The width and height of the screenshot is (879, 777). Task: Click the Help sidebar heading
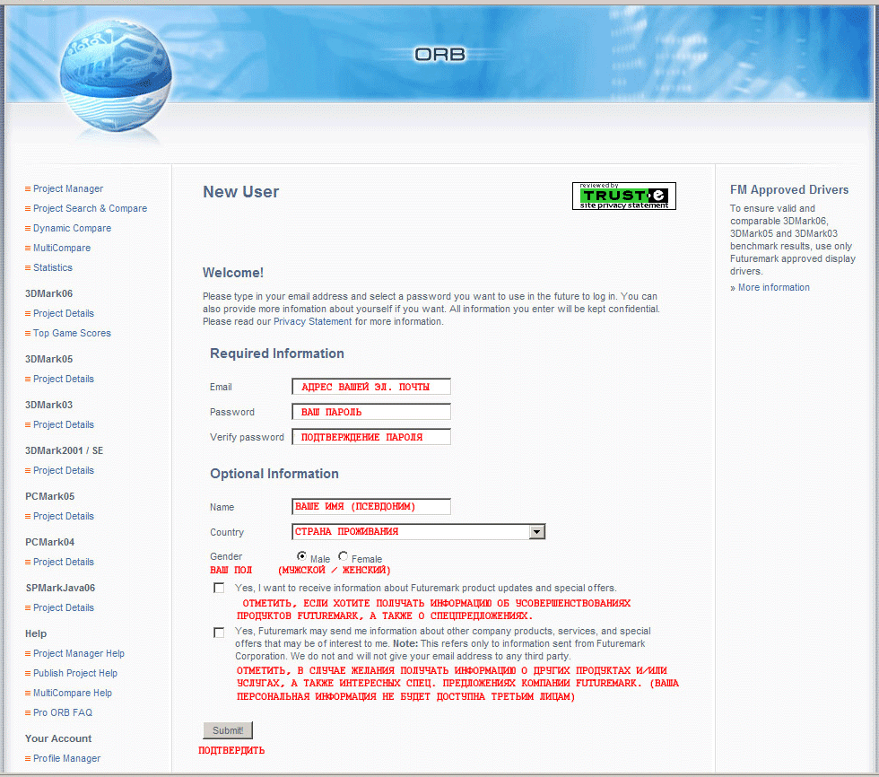tap(36, 634)
